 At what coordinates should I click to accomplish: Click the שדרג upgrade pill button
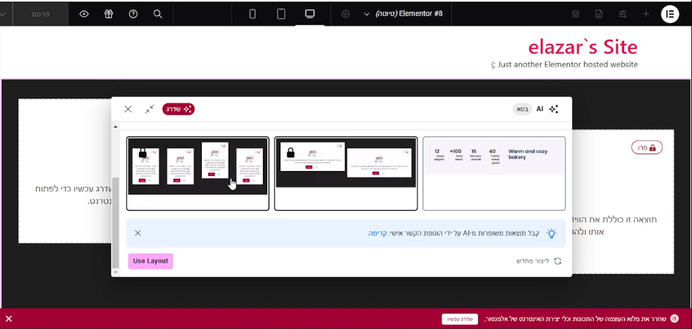[x=178, y=109]
